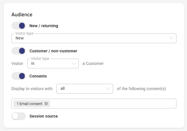Turn off the Customer / non-customer switch

[x=19, y=51]
